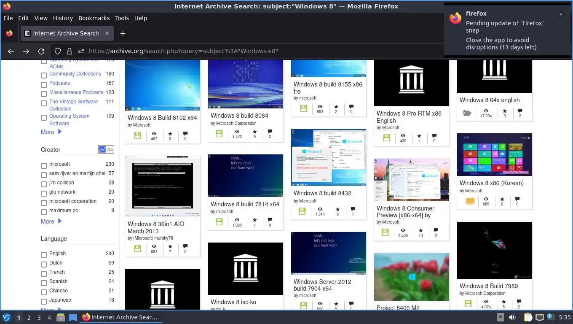Open the Windows 8 build 8432 thumbnail
Image resolution: width=573 pixels, height=324 pixels.
point(329,157)
